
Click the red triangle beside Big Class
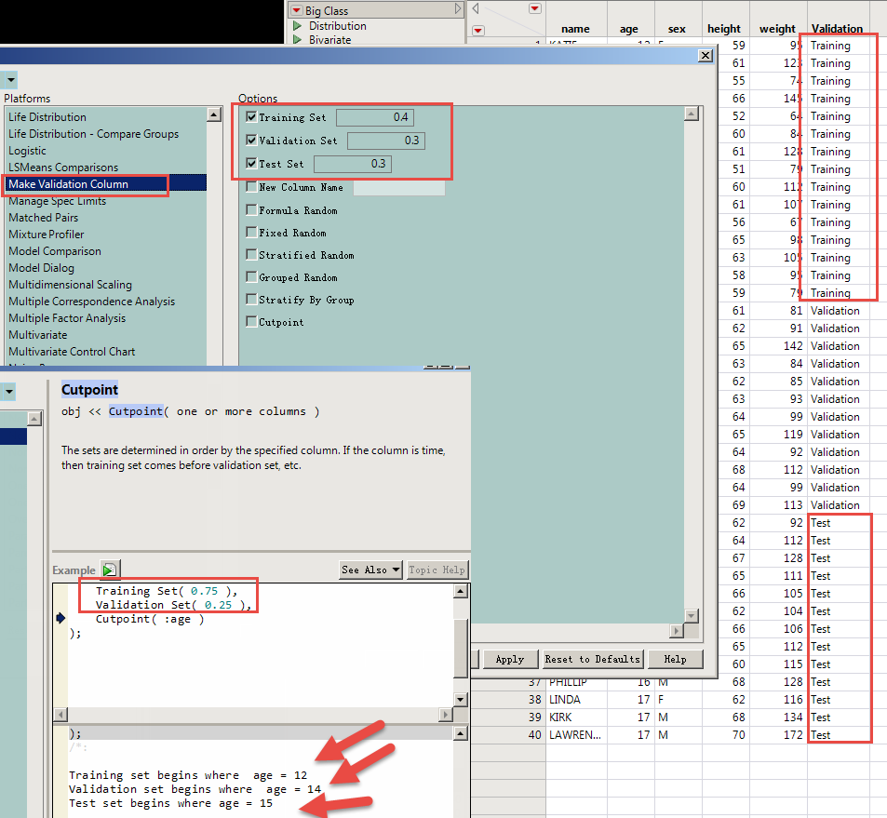tap(296, 10)
